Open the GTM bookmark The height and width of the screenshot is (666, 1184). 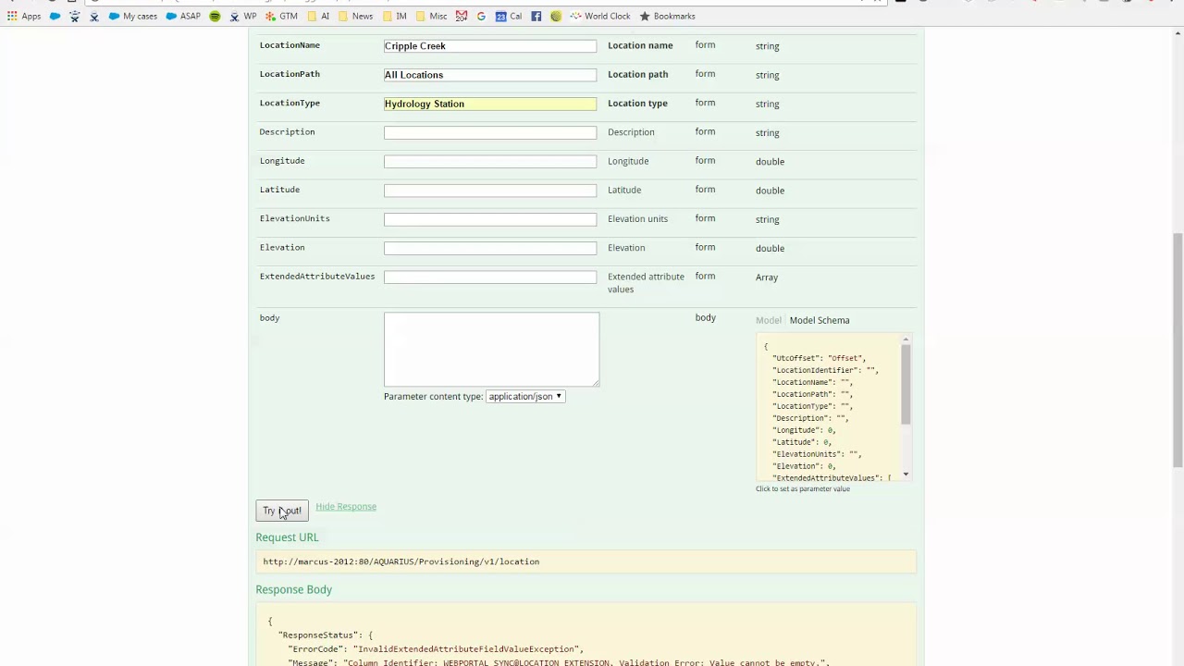[281, 16]
